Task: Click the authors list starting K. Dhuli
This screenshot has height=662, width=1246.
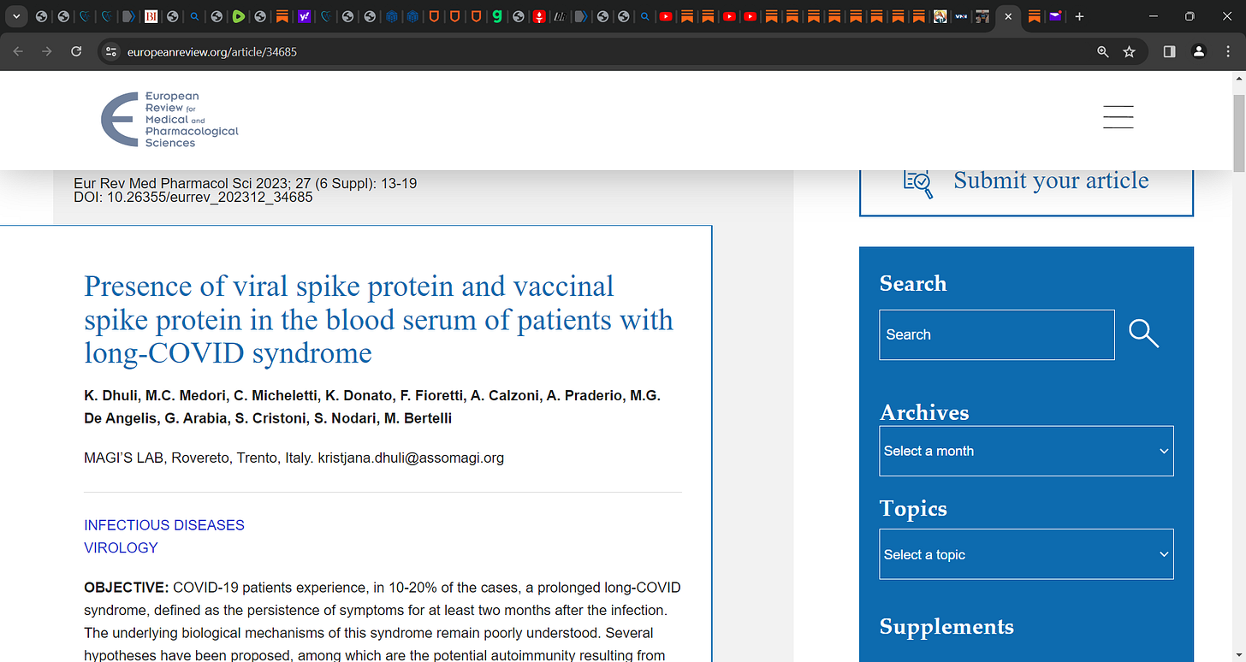Action: [372, 406]
